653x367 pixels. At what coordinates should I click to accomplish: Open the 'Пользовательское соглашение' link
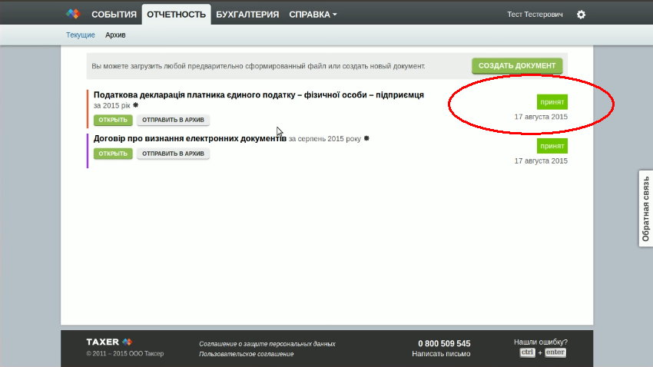[x=246, y=354]
